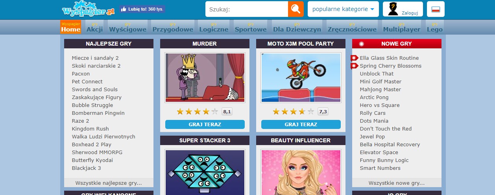Click the star icon in Nowe Gry header
495x195 pixels.
pyautogui.click(x=362, y=44)
